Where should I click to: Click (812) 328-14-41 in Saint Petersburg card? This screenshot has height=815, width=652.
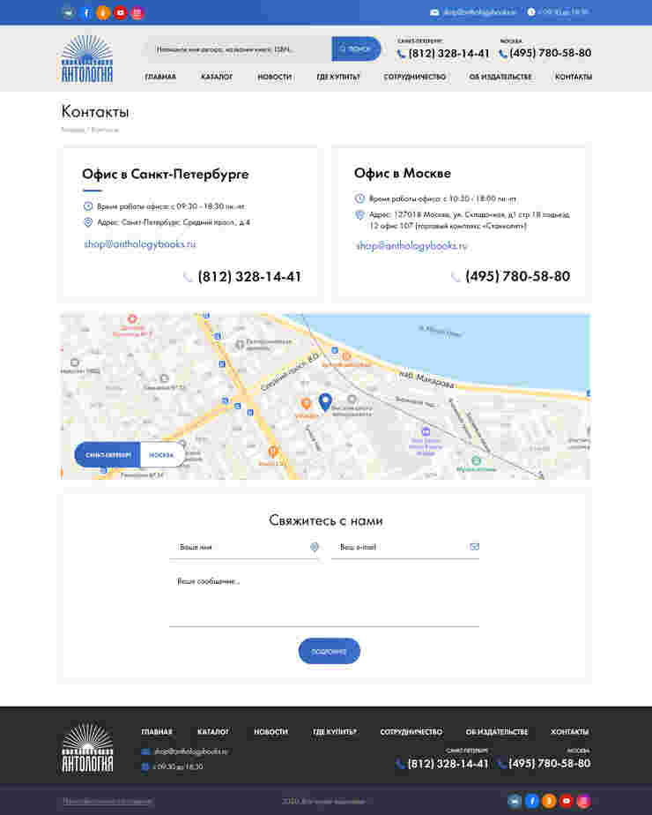249,277
